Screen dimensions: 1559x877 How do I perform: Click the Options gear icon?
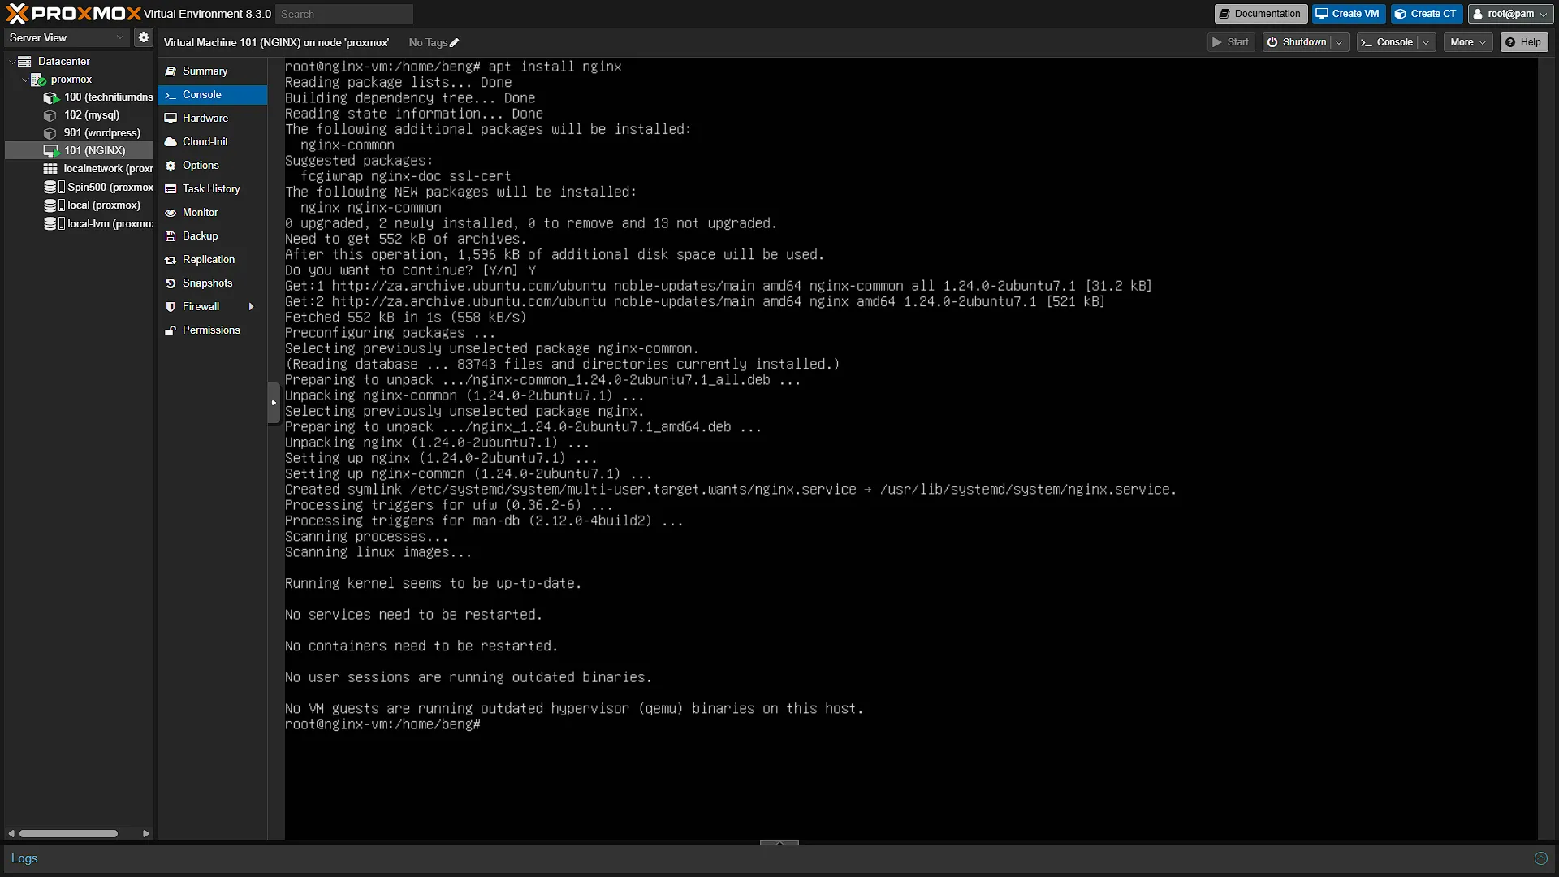click(171, 166)
